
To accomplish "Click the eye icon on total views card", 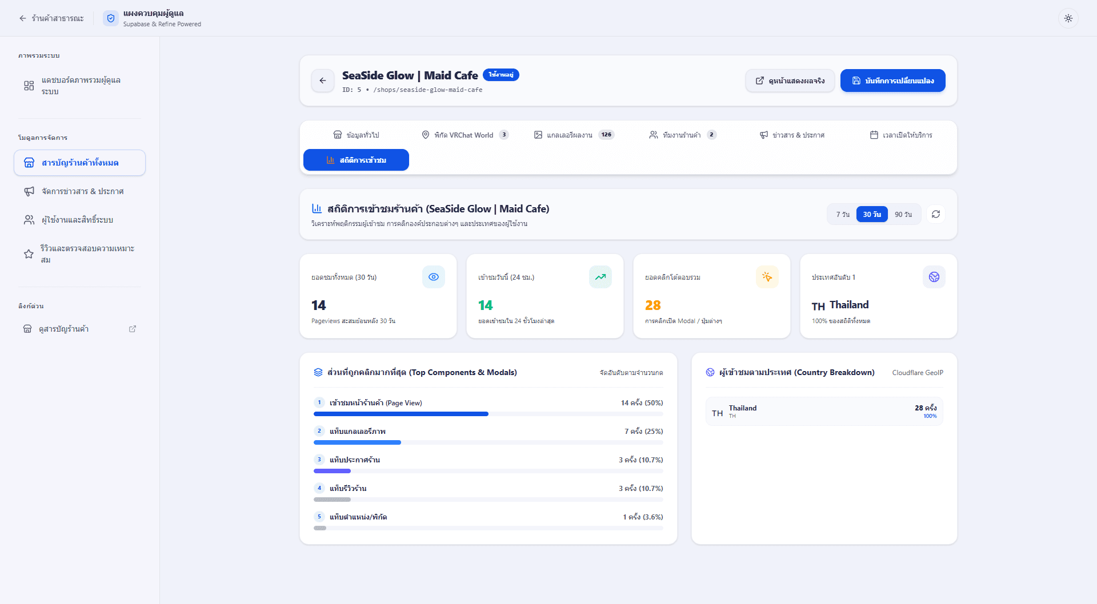I will pos(434,277).
